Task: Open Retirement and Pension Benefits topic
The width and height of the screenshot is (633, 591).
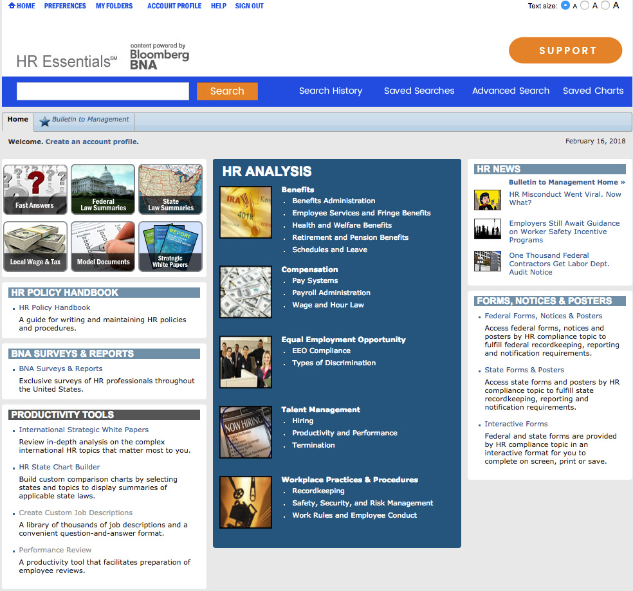Action: click(x=351, y=237)
